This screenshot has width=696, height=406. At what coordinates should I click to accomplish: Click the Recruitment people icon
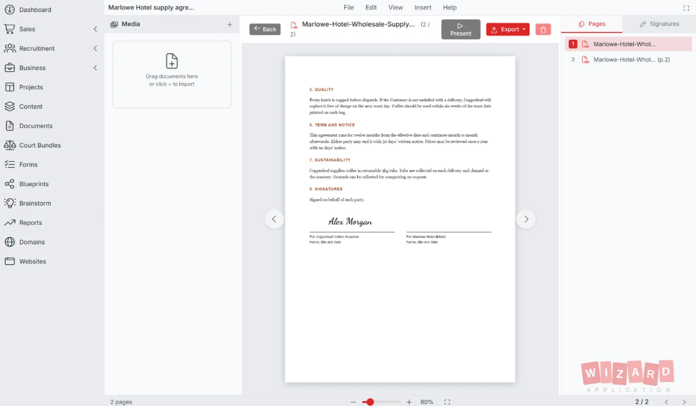[x=9, y=48]
